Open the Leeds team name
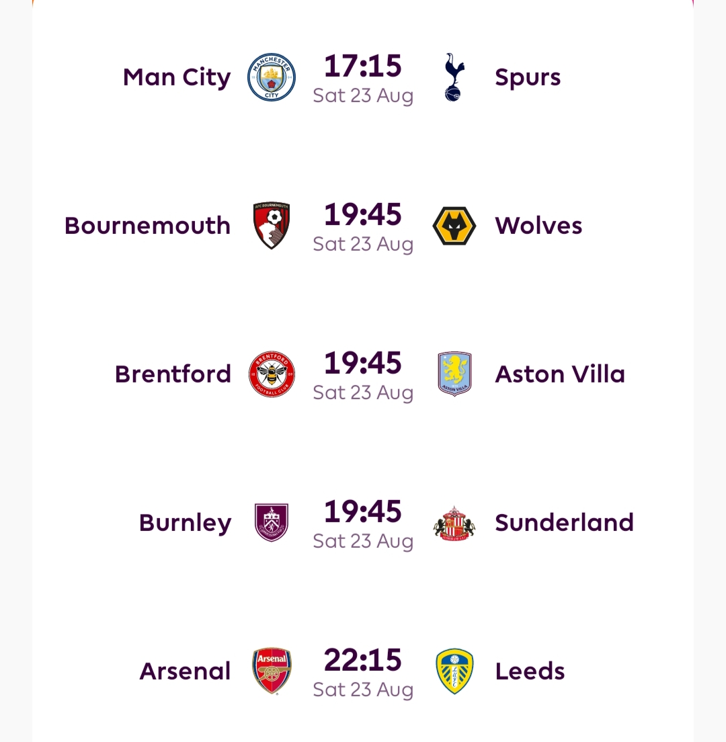The height and width of the screenshot is (742, 726). tap(530, 671)
